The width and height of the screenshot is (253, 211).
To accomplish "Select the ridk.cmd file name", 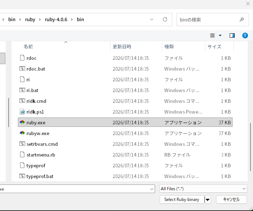I will [x=36, y=101].
